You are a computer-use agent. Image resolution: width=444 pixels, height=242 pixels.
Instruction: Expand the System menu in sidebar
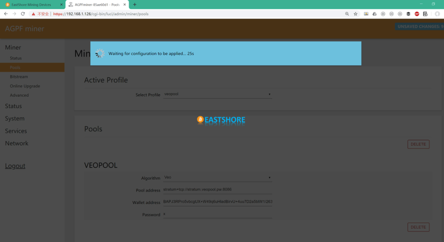[15, 119]
